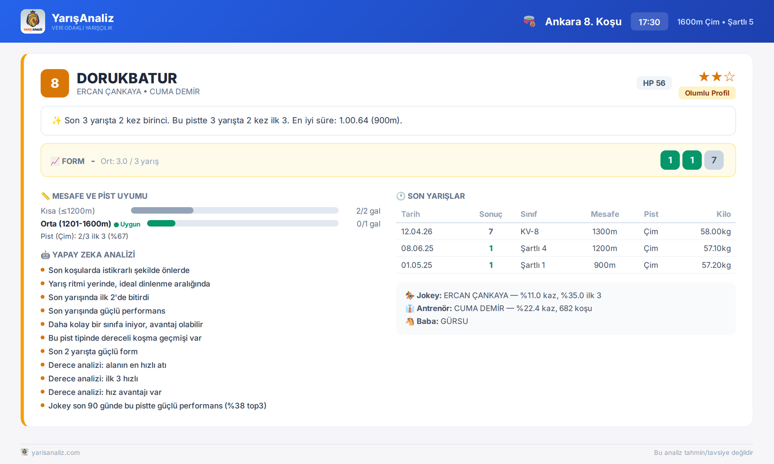Click Bu analiz tahmin/tavsiye değildir disclaimer

pos(703,452)
